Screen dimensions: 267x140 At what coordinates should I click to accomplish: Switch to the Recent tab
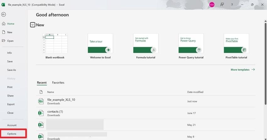(42, 83)
